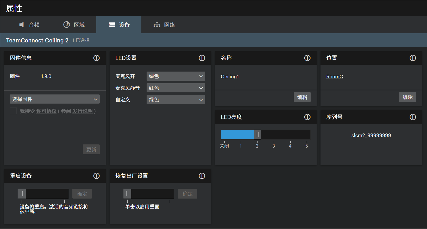The width and height of the screenshot is (427, 229).
Task: Show info for 恢复出厂设置 panel
Action: click(202, 176)
